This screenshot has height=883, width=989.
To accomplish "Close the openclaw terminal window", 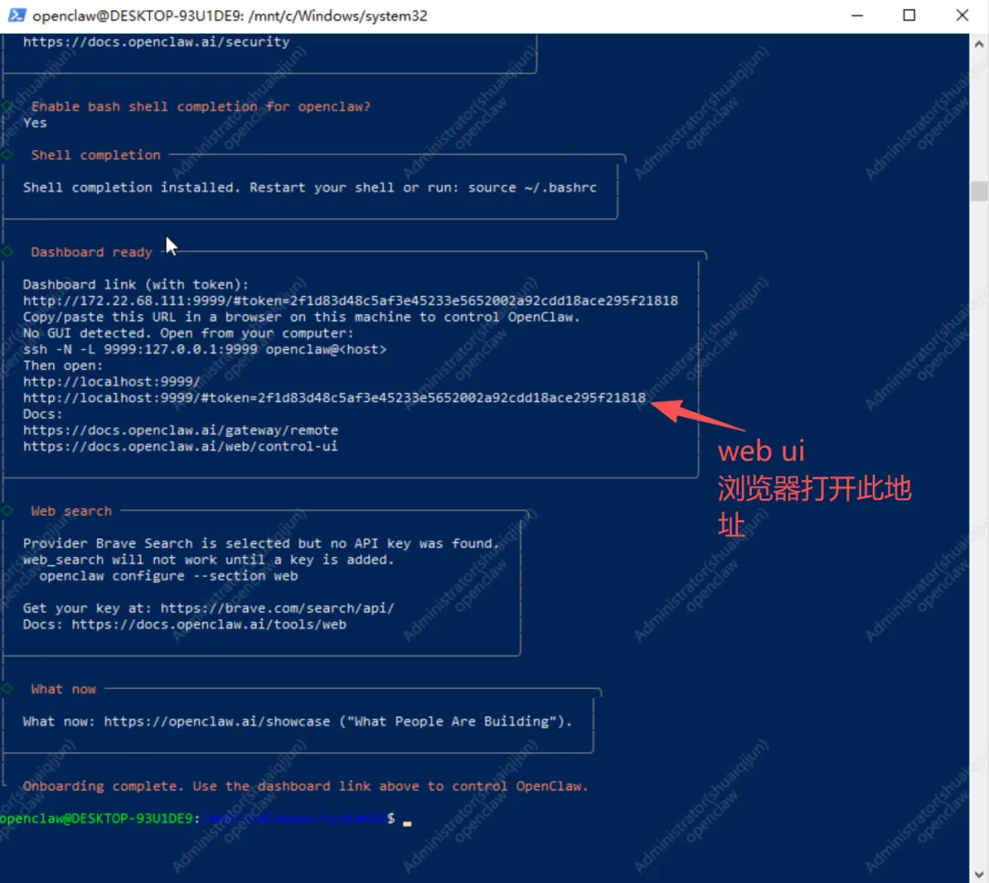I will click(x=962, y=16).
